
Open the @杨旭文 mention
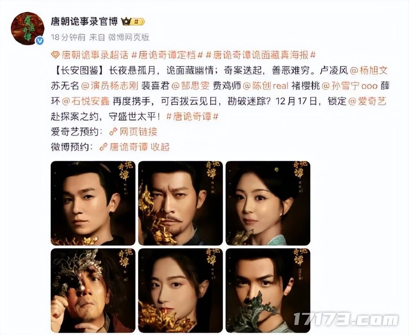tap(368, 71)
